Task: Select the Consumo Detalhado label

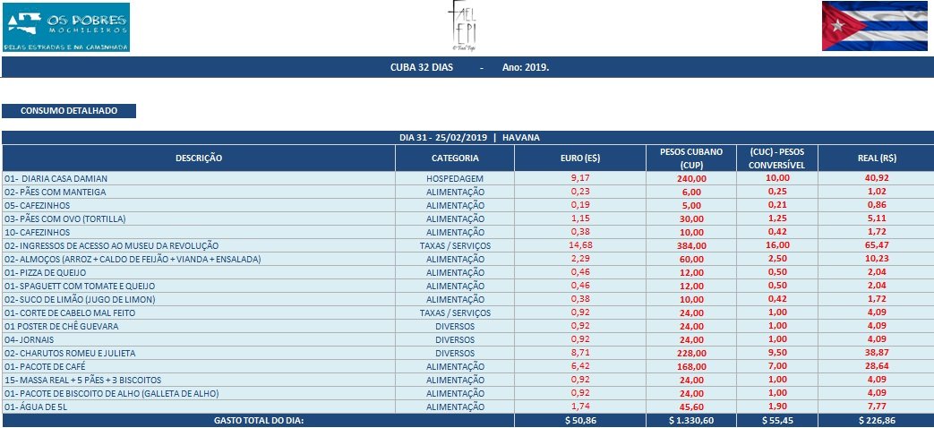Action: tap(69, 111)
